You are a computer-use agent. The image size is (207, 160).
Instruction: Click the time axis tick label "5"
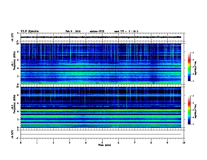pyautogui.click(x=102, y=142)
